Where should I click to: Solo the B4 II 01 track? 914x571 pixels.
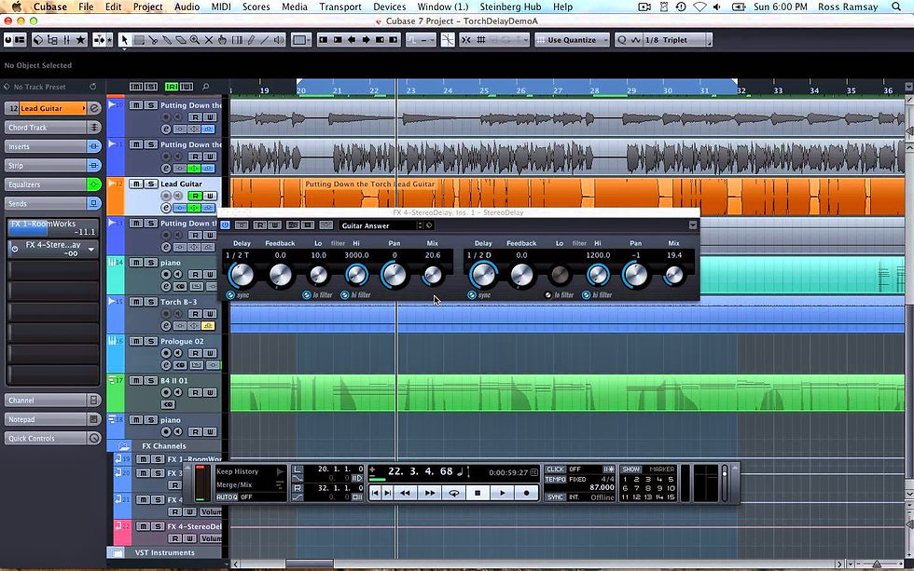click(150, 381)
